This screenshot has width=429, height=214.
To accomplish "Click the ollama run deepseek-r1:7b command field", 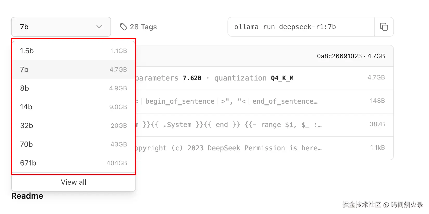I will 301,27.
